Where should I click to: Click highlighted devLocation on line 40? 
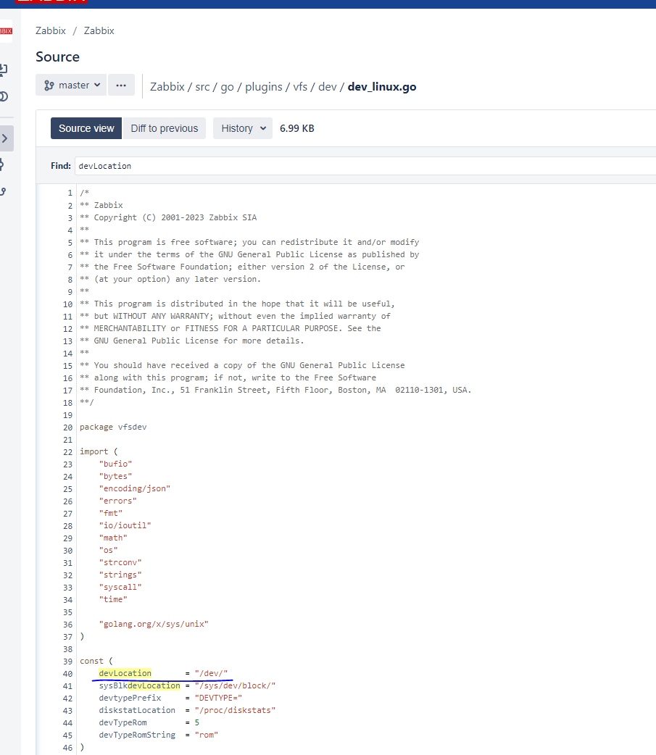(125, 673)
